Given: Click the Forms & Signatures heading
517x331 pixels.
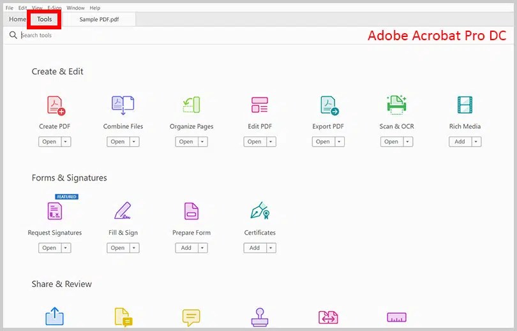Looking at the screenshot, I should (69, 178).
